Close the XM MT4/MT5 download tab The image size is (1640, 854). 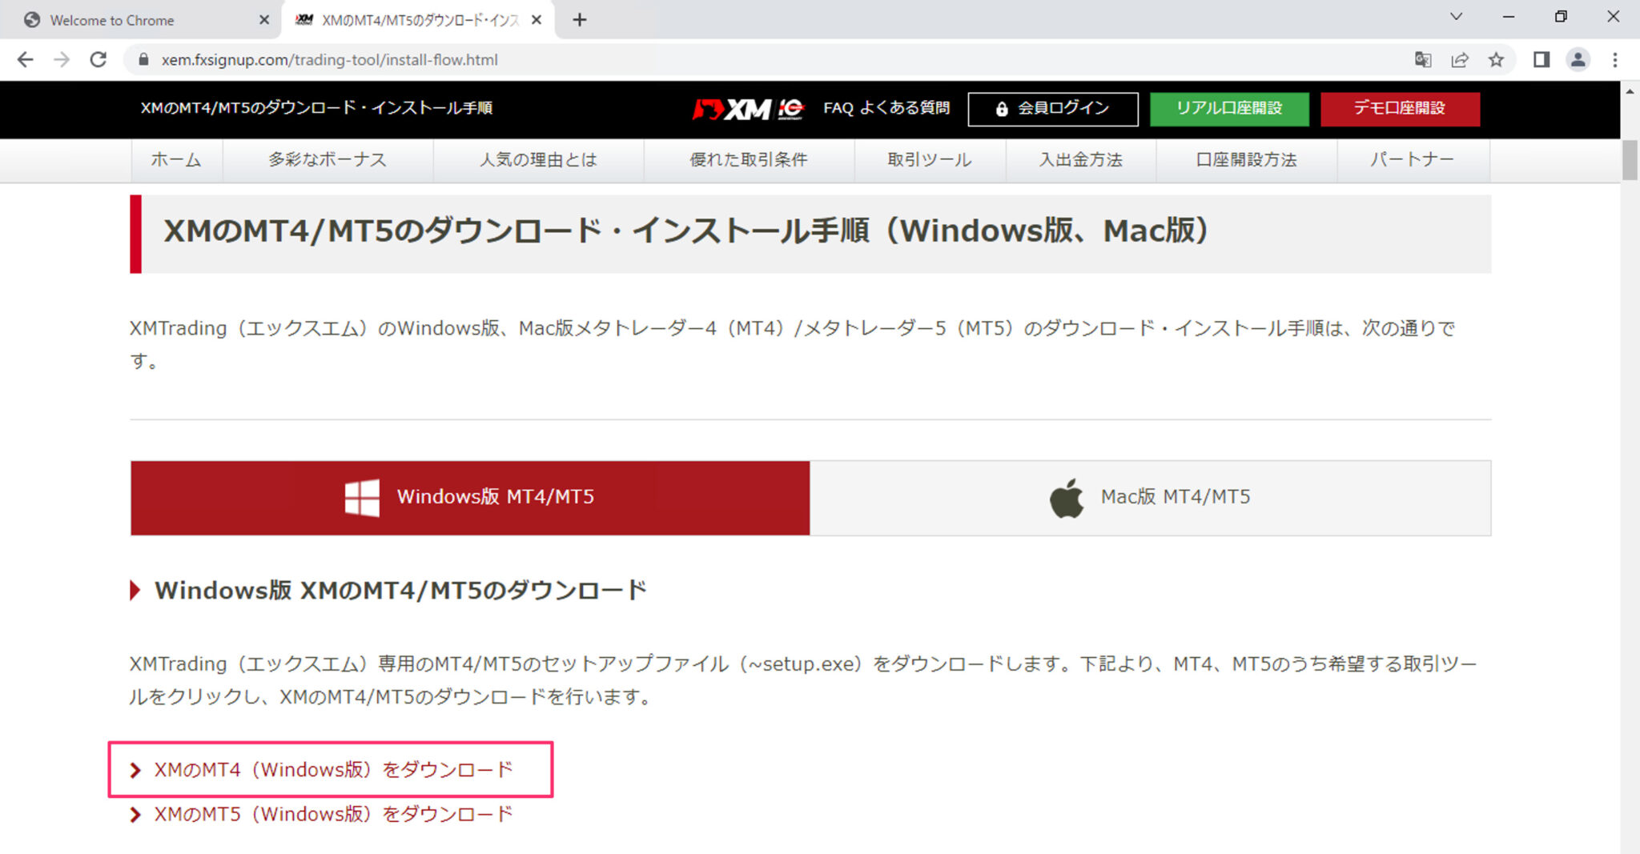537,20
